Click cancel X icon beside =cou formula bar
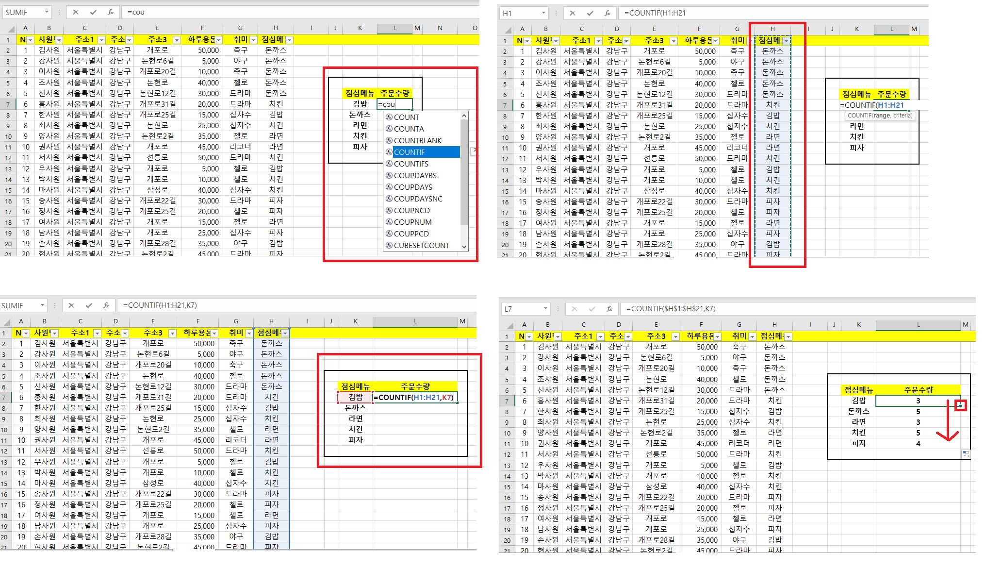This screenshot has height=569, width=986. click(75, 12)
